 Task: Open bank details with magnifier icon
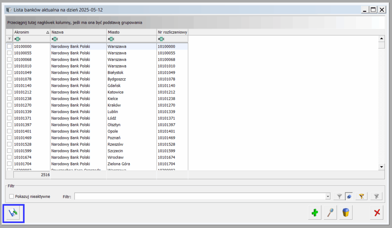point(330,213)
